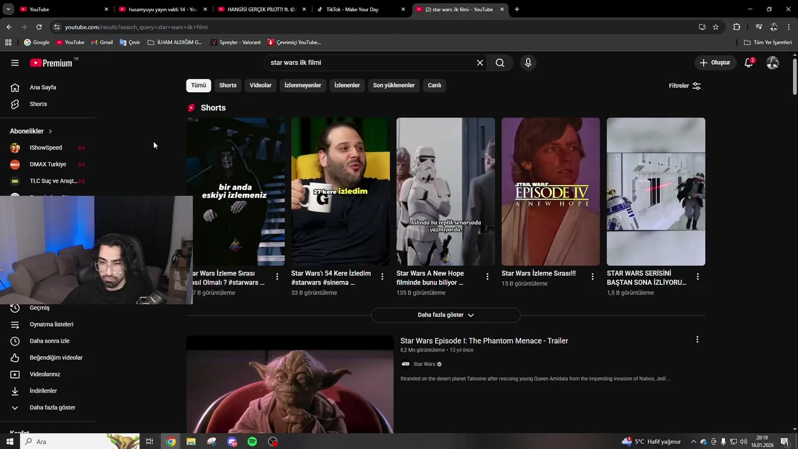Reload the page with the refresh icon
The width and height of the screenshot is (798, 449).
point(39,27)
